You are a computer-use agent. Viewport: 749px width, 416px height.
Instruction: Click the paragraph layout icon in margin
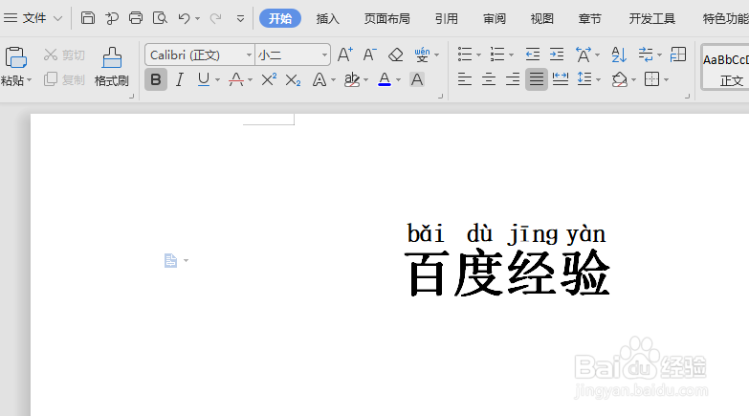click(x=170, y=260)
